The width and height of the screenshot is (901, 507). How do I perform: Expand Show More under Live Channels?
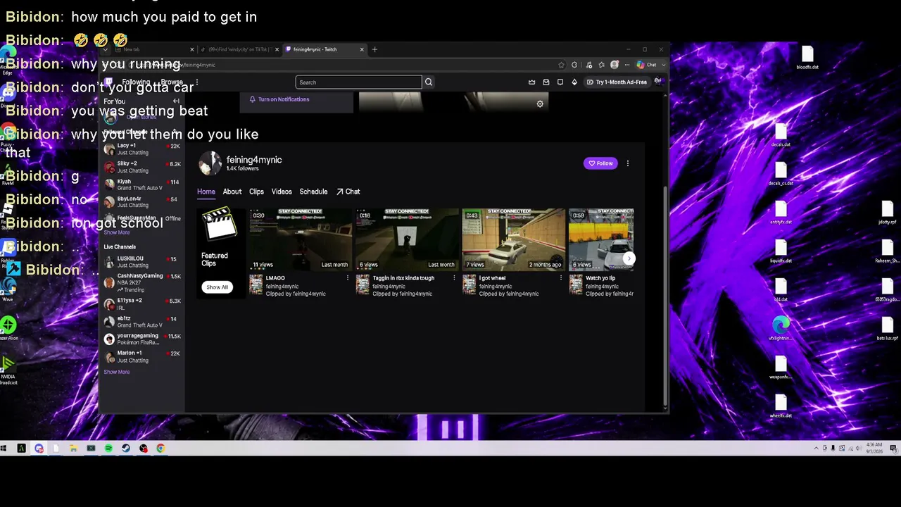(x=117, y=372)
